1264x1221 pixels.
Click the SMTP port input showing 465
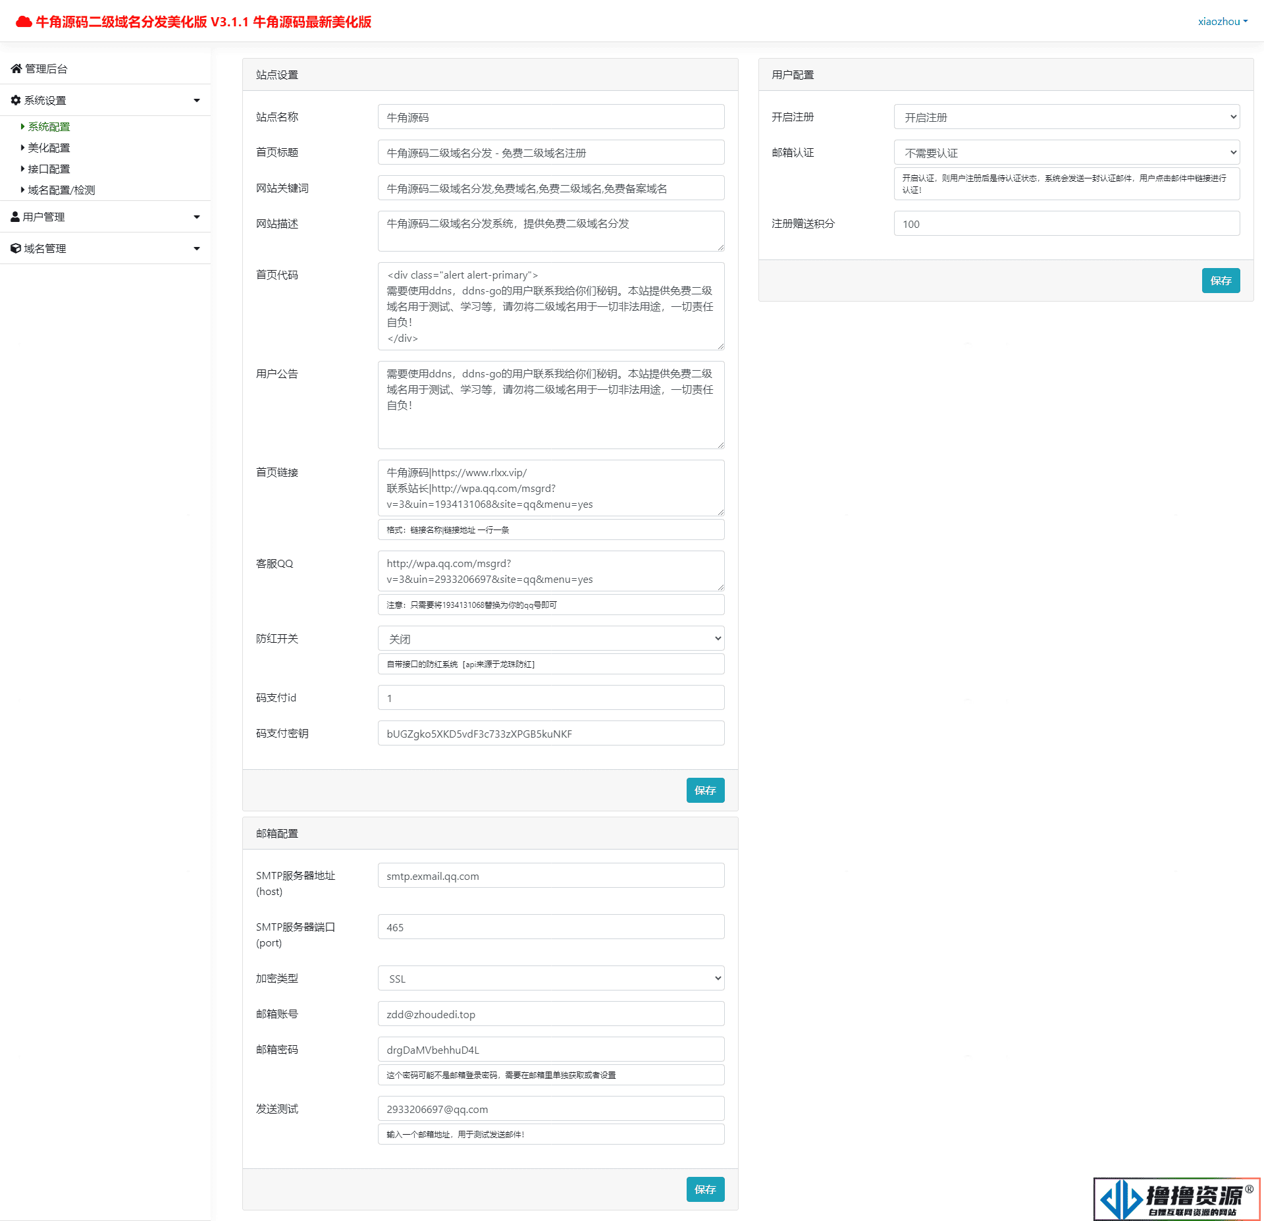[551, 927]
